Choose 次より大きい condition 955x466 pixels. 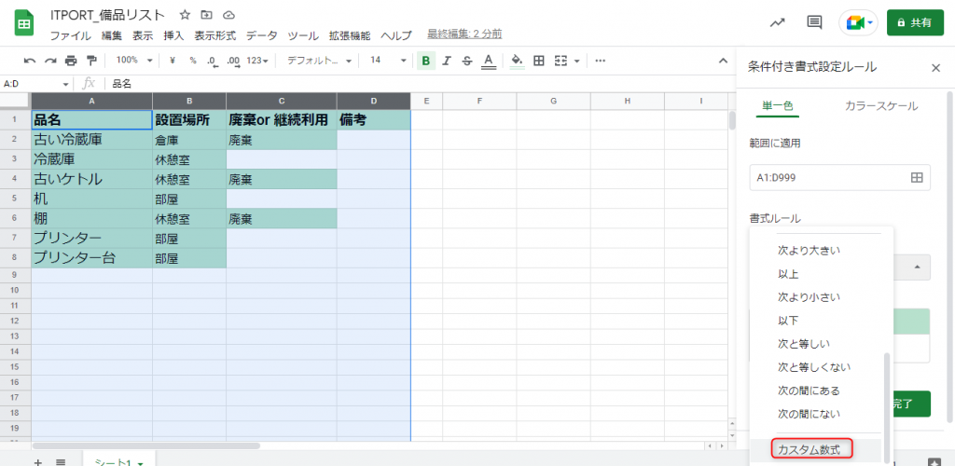tap(809, 250)
